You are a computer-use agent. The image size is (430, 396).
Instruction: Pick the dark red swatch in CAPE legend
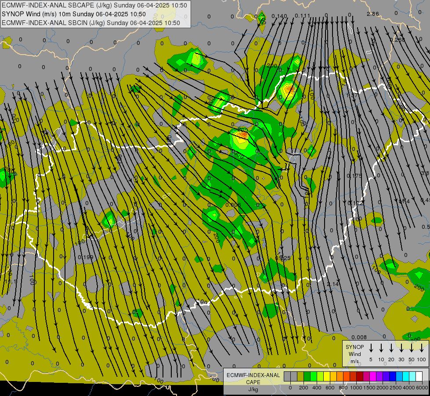pos(360,377)
